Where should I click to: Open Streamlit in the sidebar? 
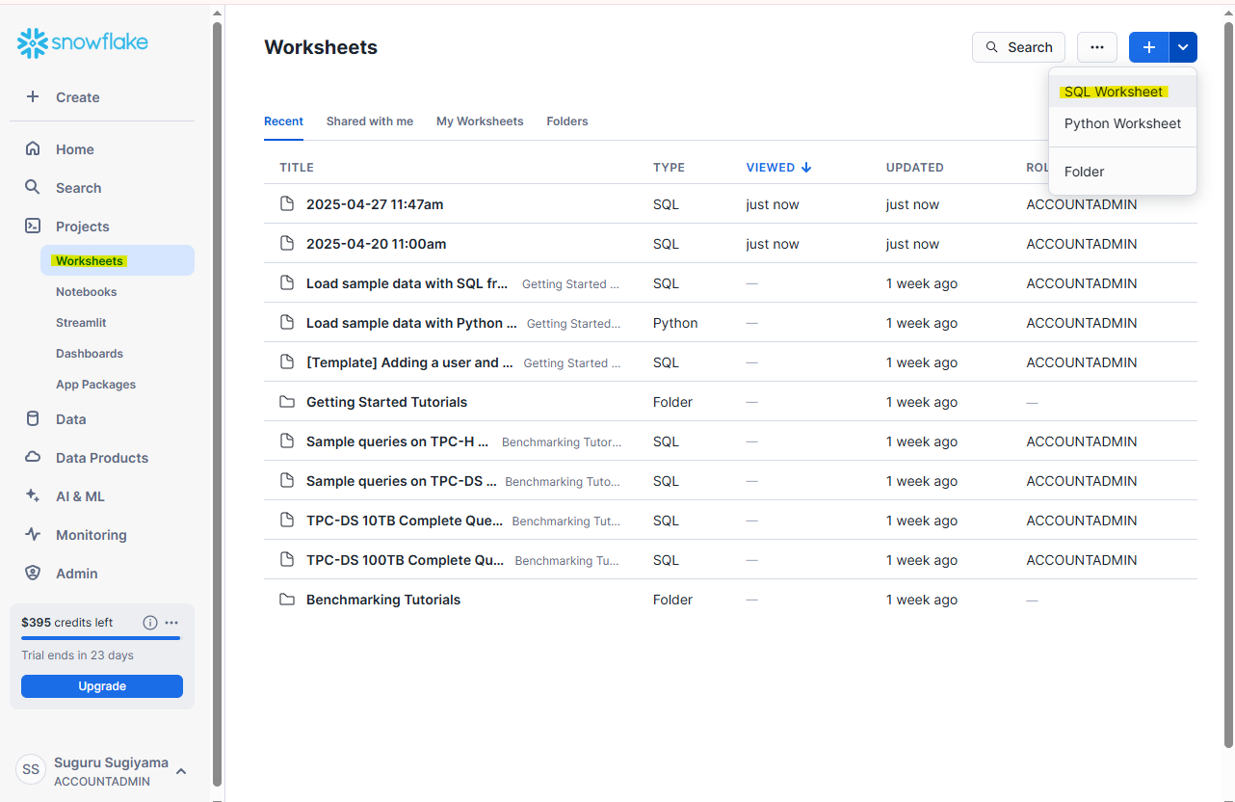pos(81,322)
